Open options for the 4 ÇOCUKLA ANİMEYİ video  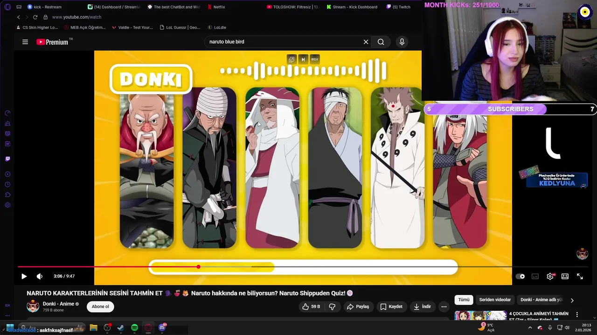pyautogui.click(x=577, y=315)
